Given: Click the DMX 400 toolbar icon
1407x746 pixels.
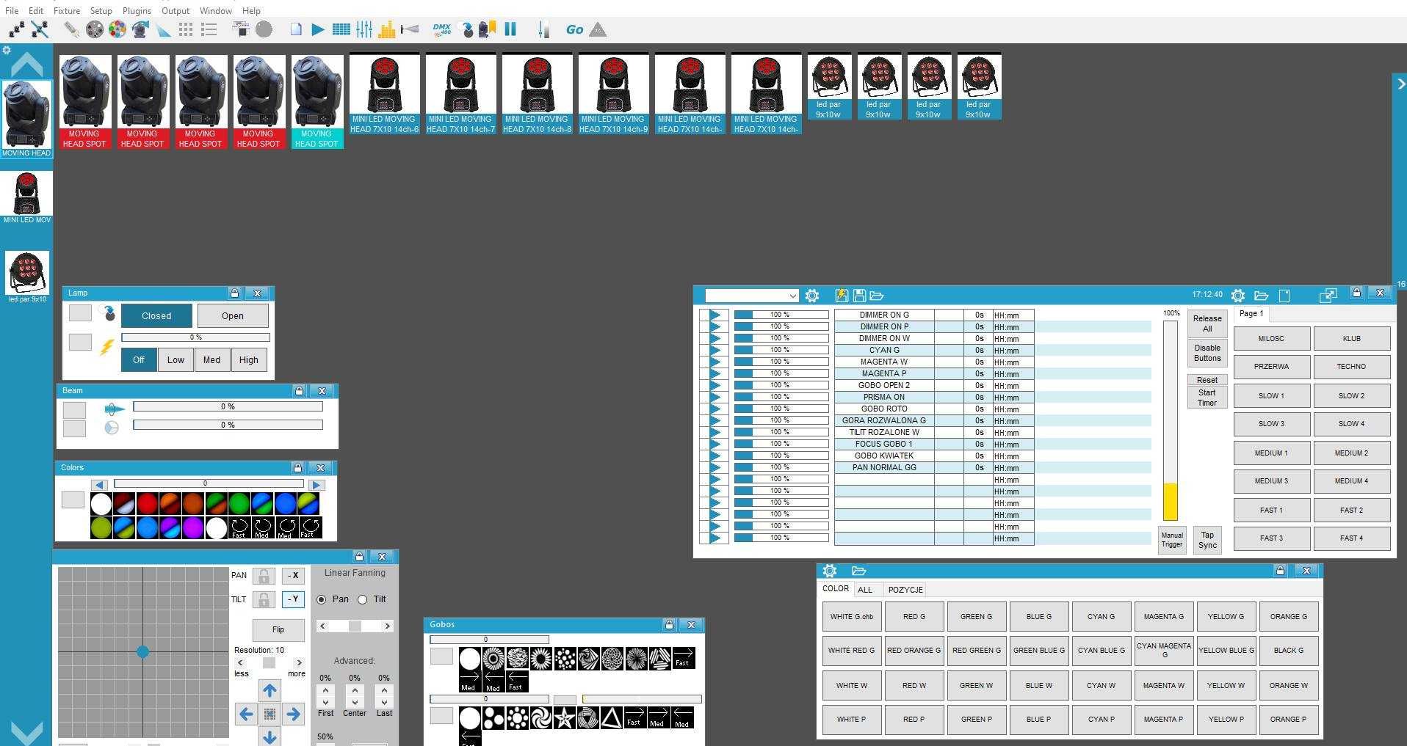Looking at the screenshot, I should click(x=441, y=29).
